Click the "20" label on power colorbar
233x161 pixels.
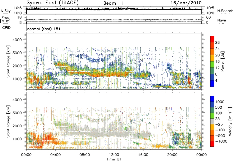(x=217, y=55)
